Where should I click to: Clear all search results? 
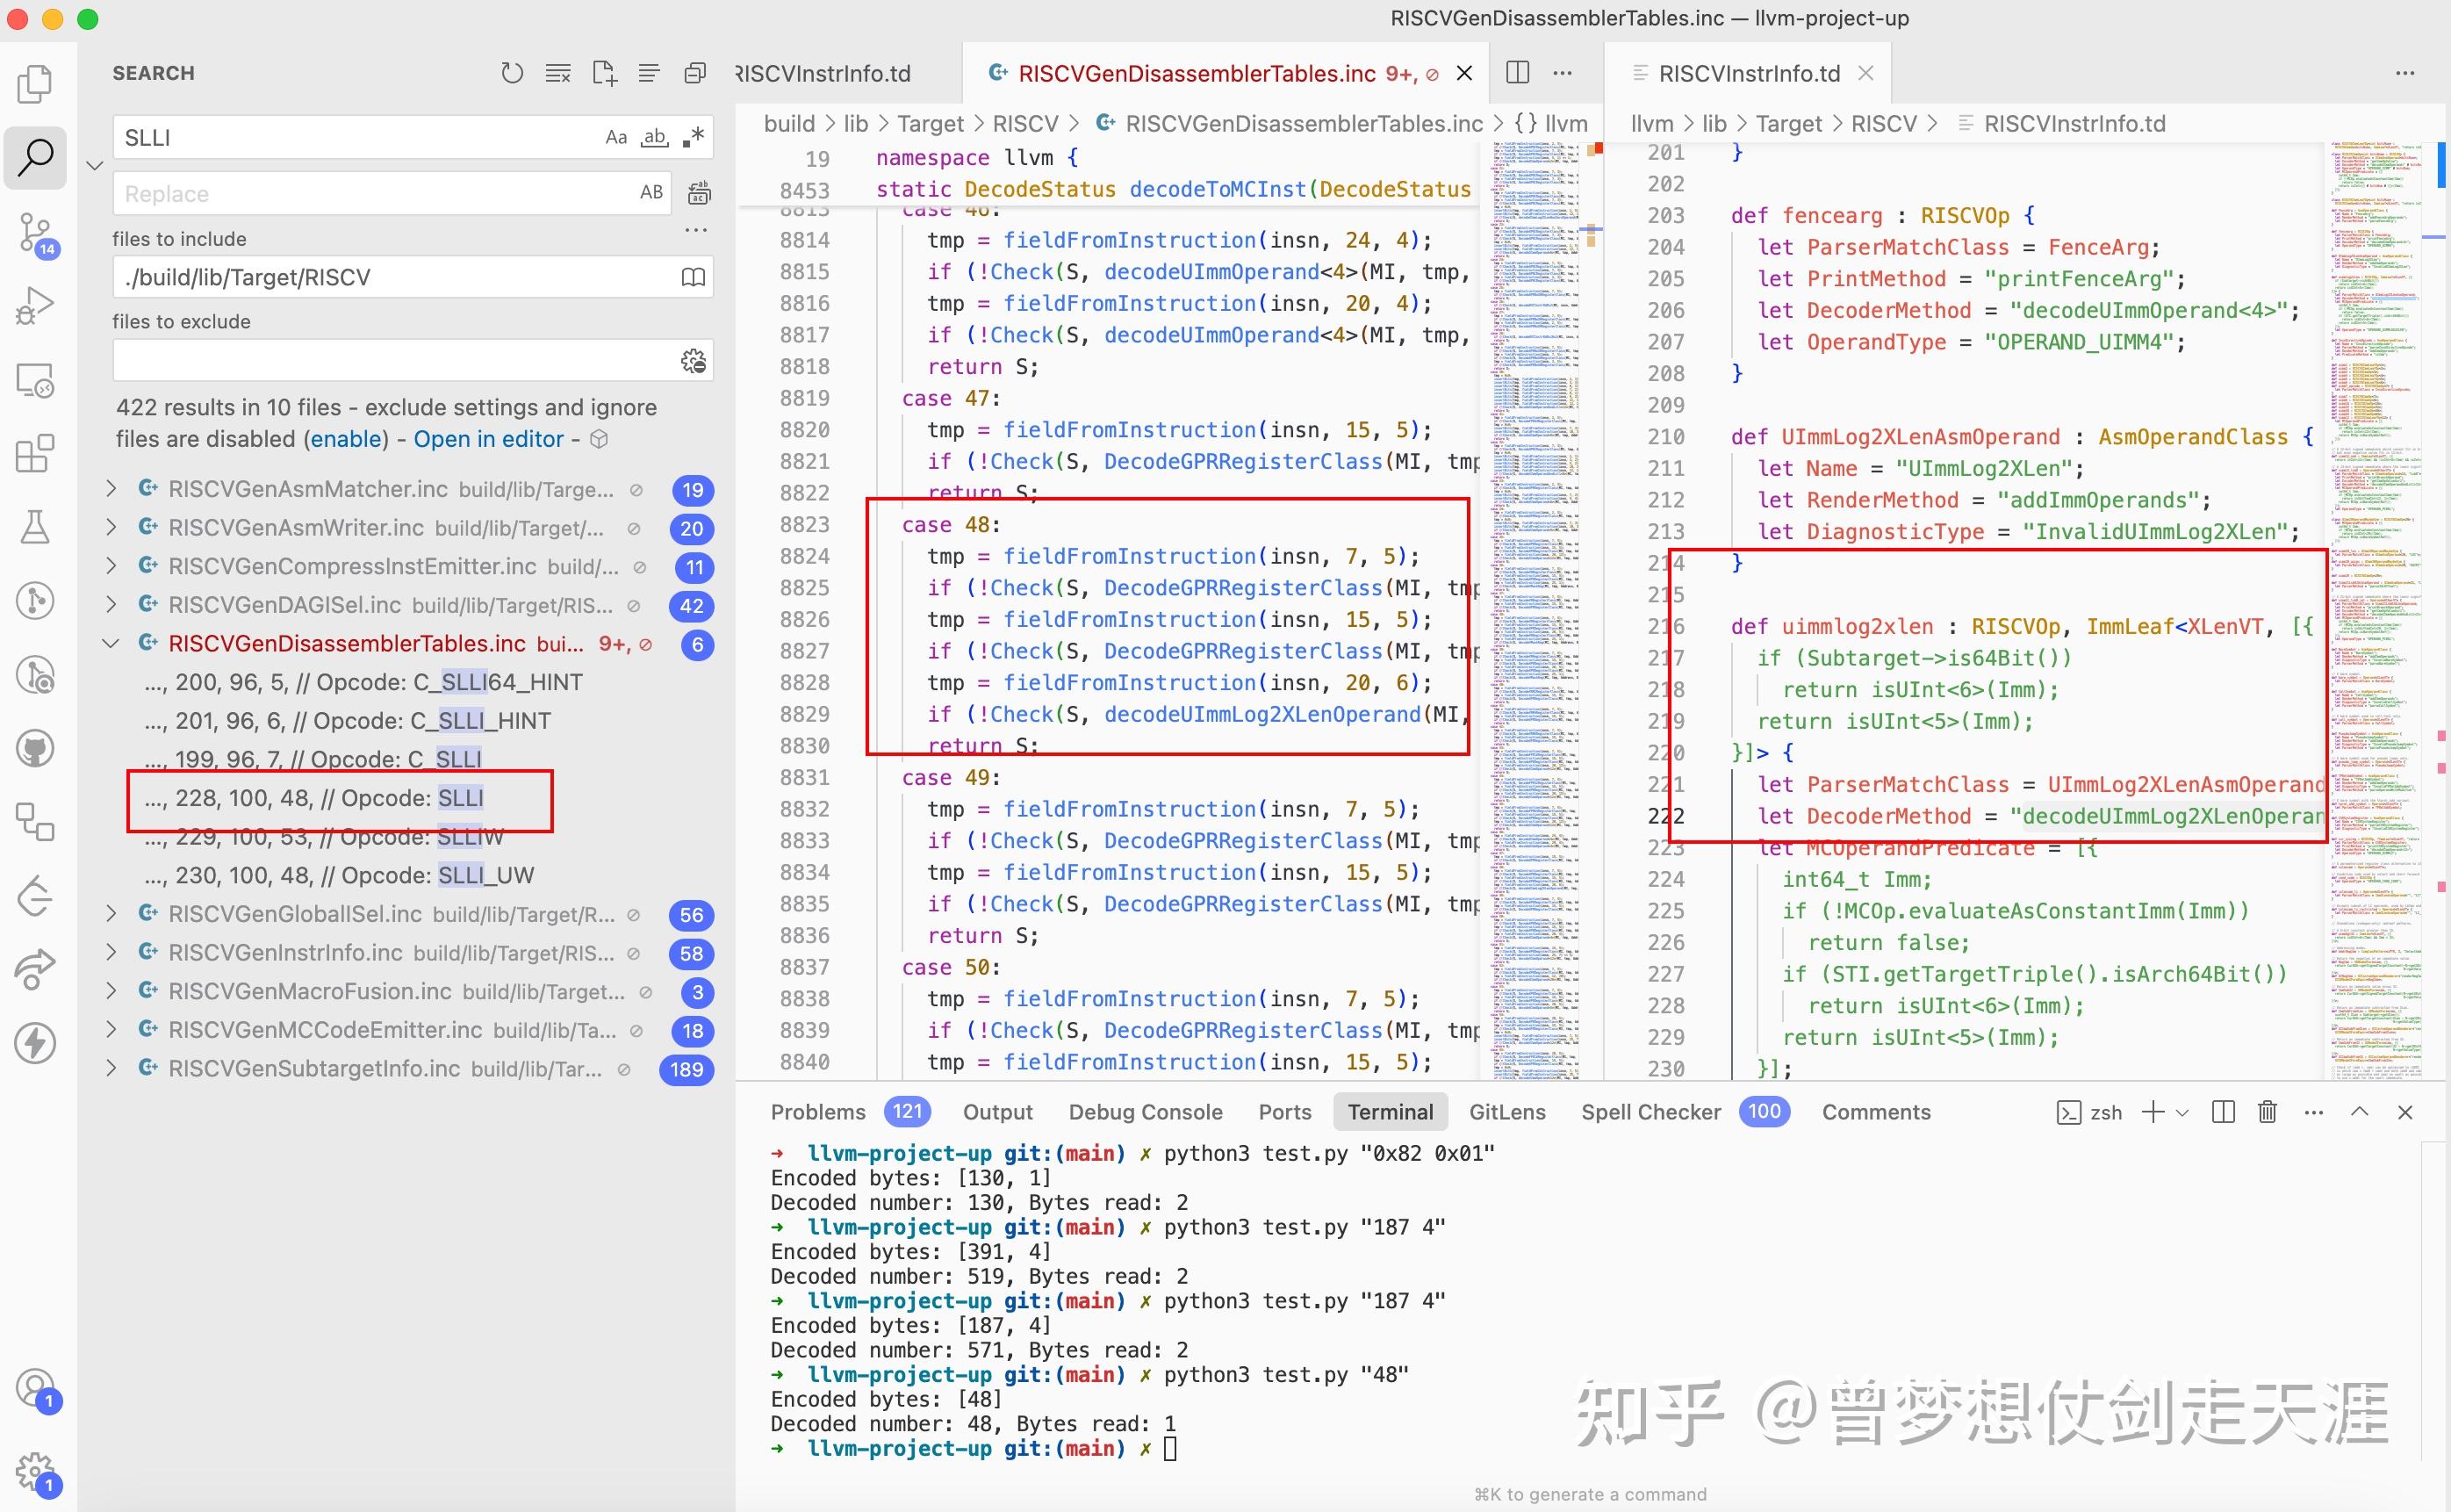557,72
